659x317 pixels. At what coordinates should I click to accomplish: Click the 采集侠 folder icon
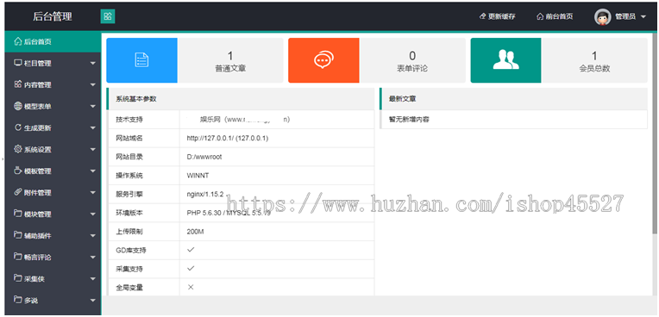17,278
